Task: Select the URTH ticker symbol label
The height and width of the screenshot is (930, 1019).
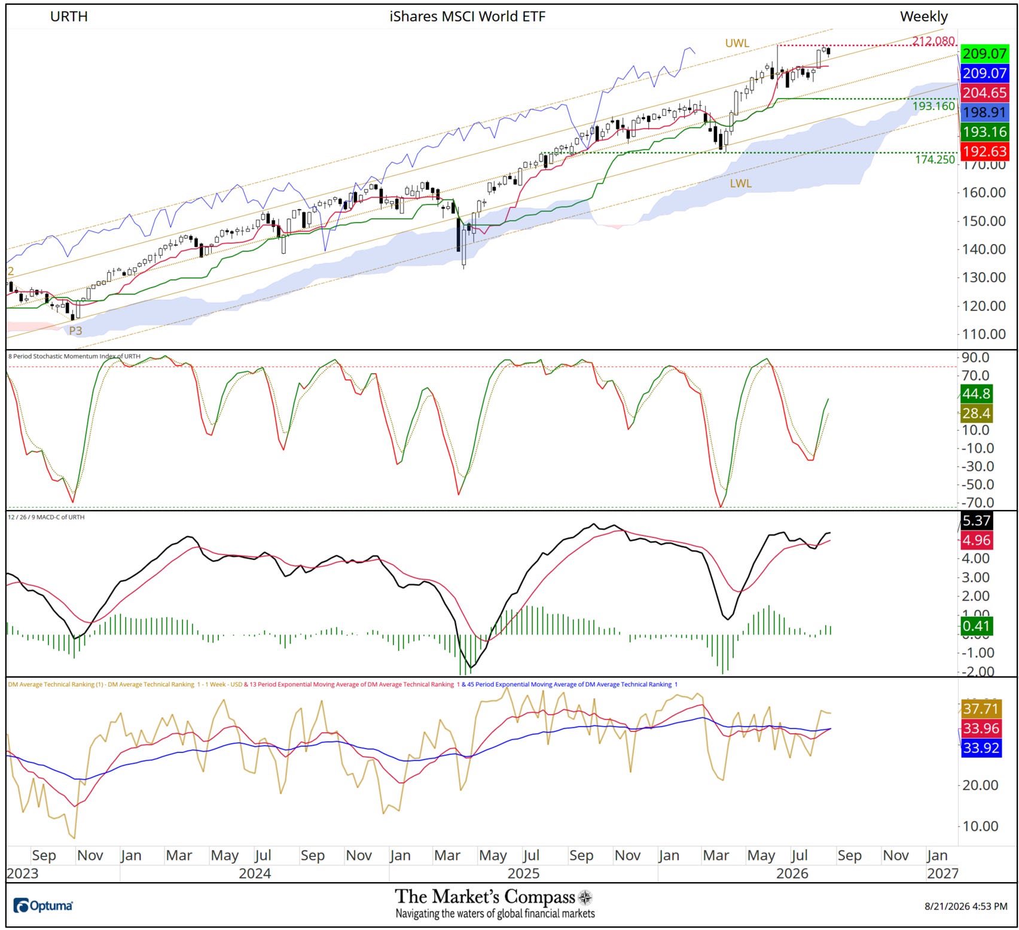Action: (x=69, y=16)
